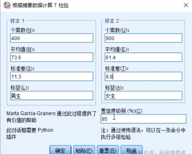The image size is (192, 154).
Task: Click the 标签(L) label in Sample 1
Action: click(x=19, y=87)
